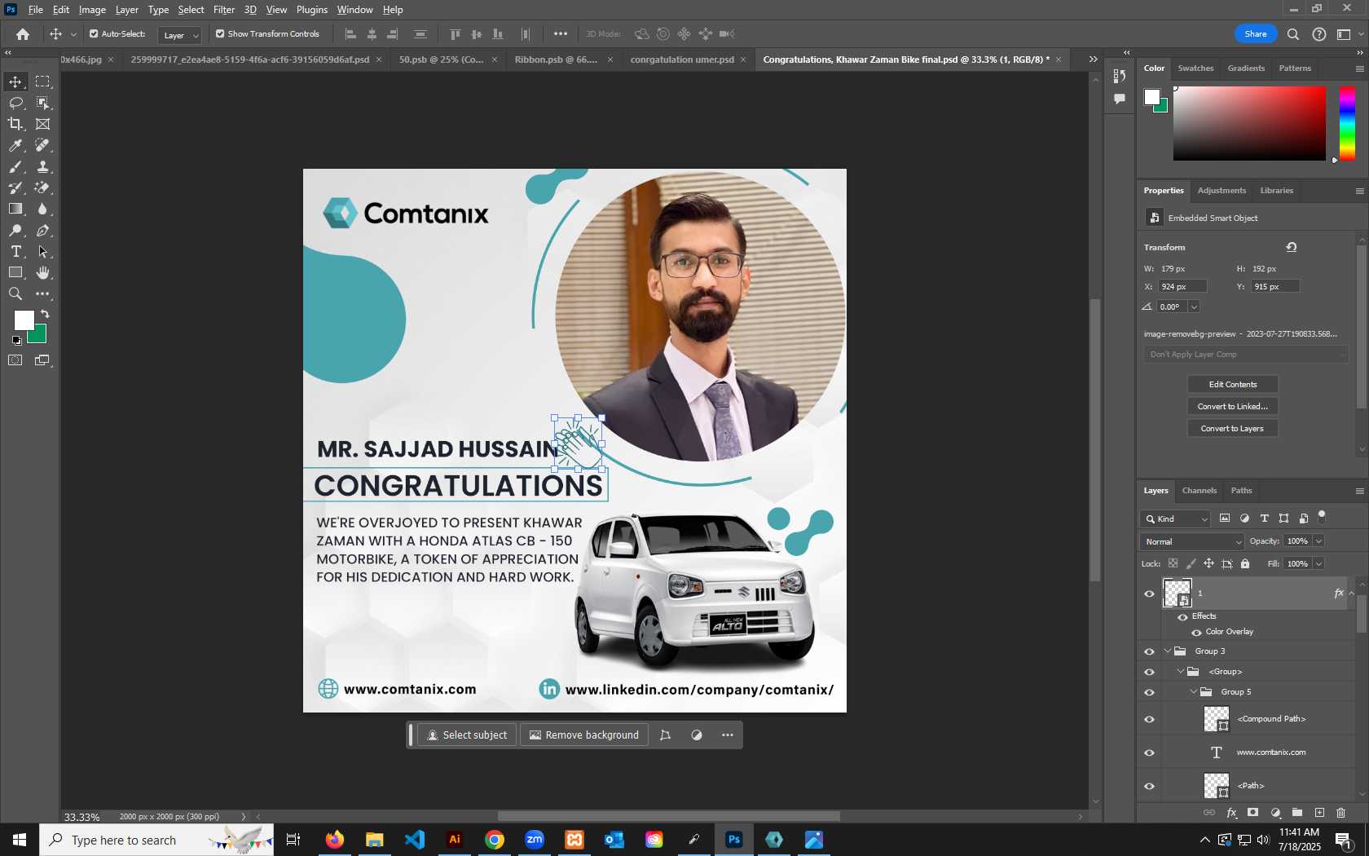Select the Pen tool
The width and height of the screenshot is (1369, 856).
[x=42, y=231]
